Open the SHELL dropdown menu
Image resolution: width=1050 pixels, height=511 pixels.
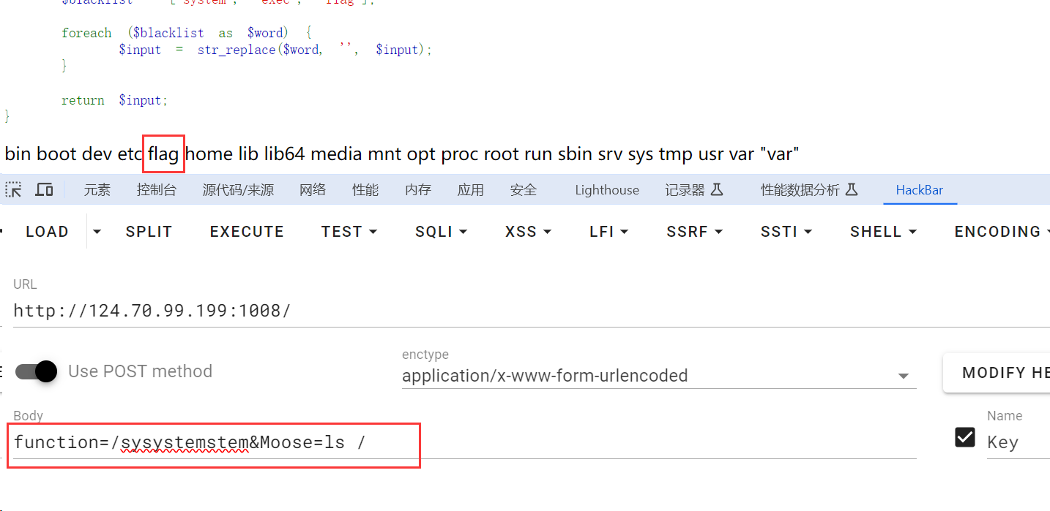(x=882, y=232)
